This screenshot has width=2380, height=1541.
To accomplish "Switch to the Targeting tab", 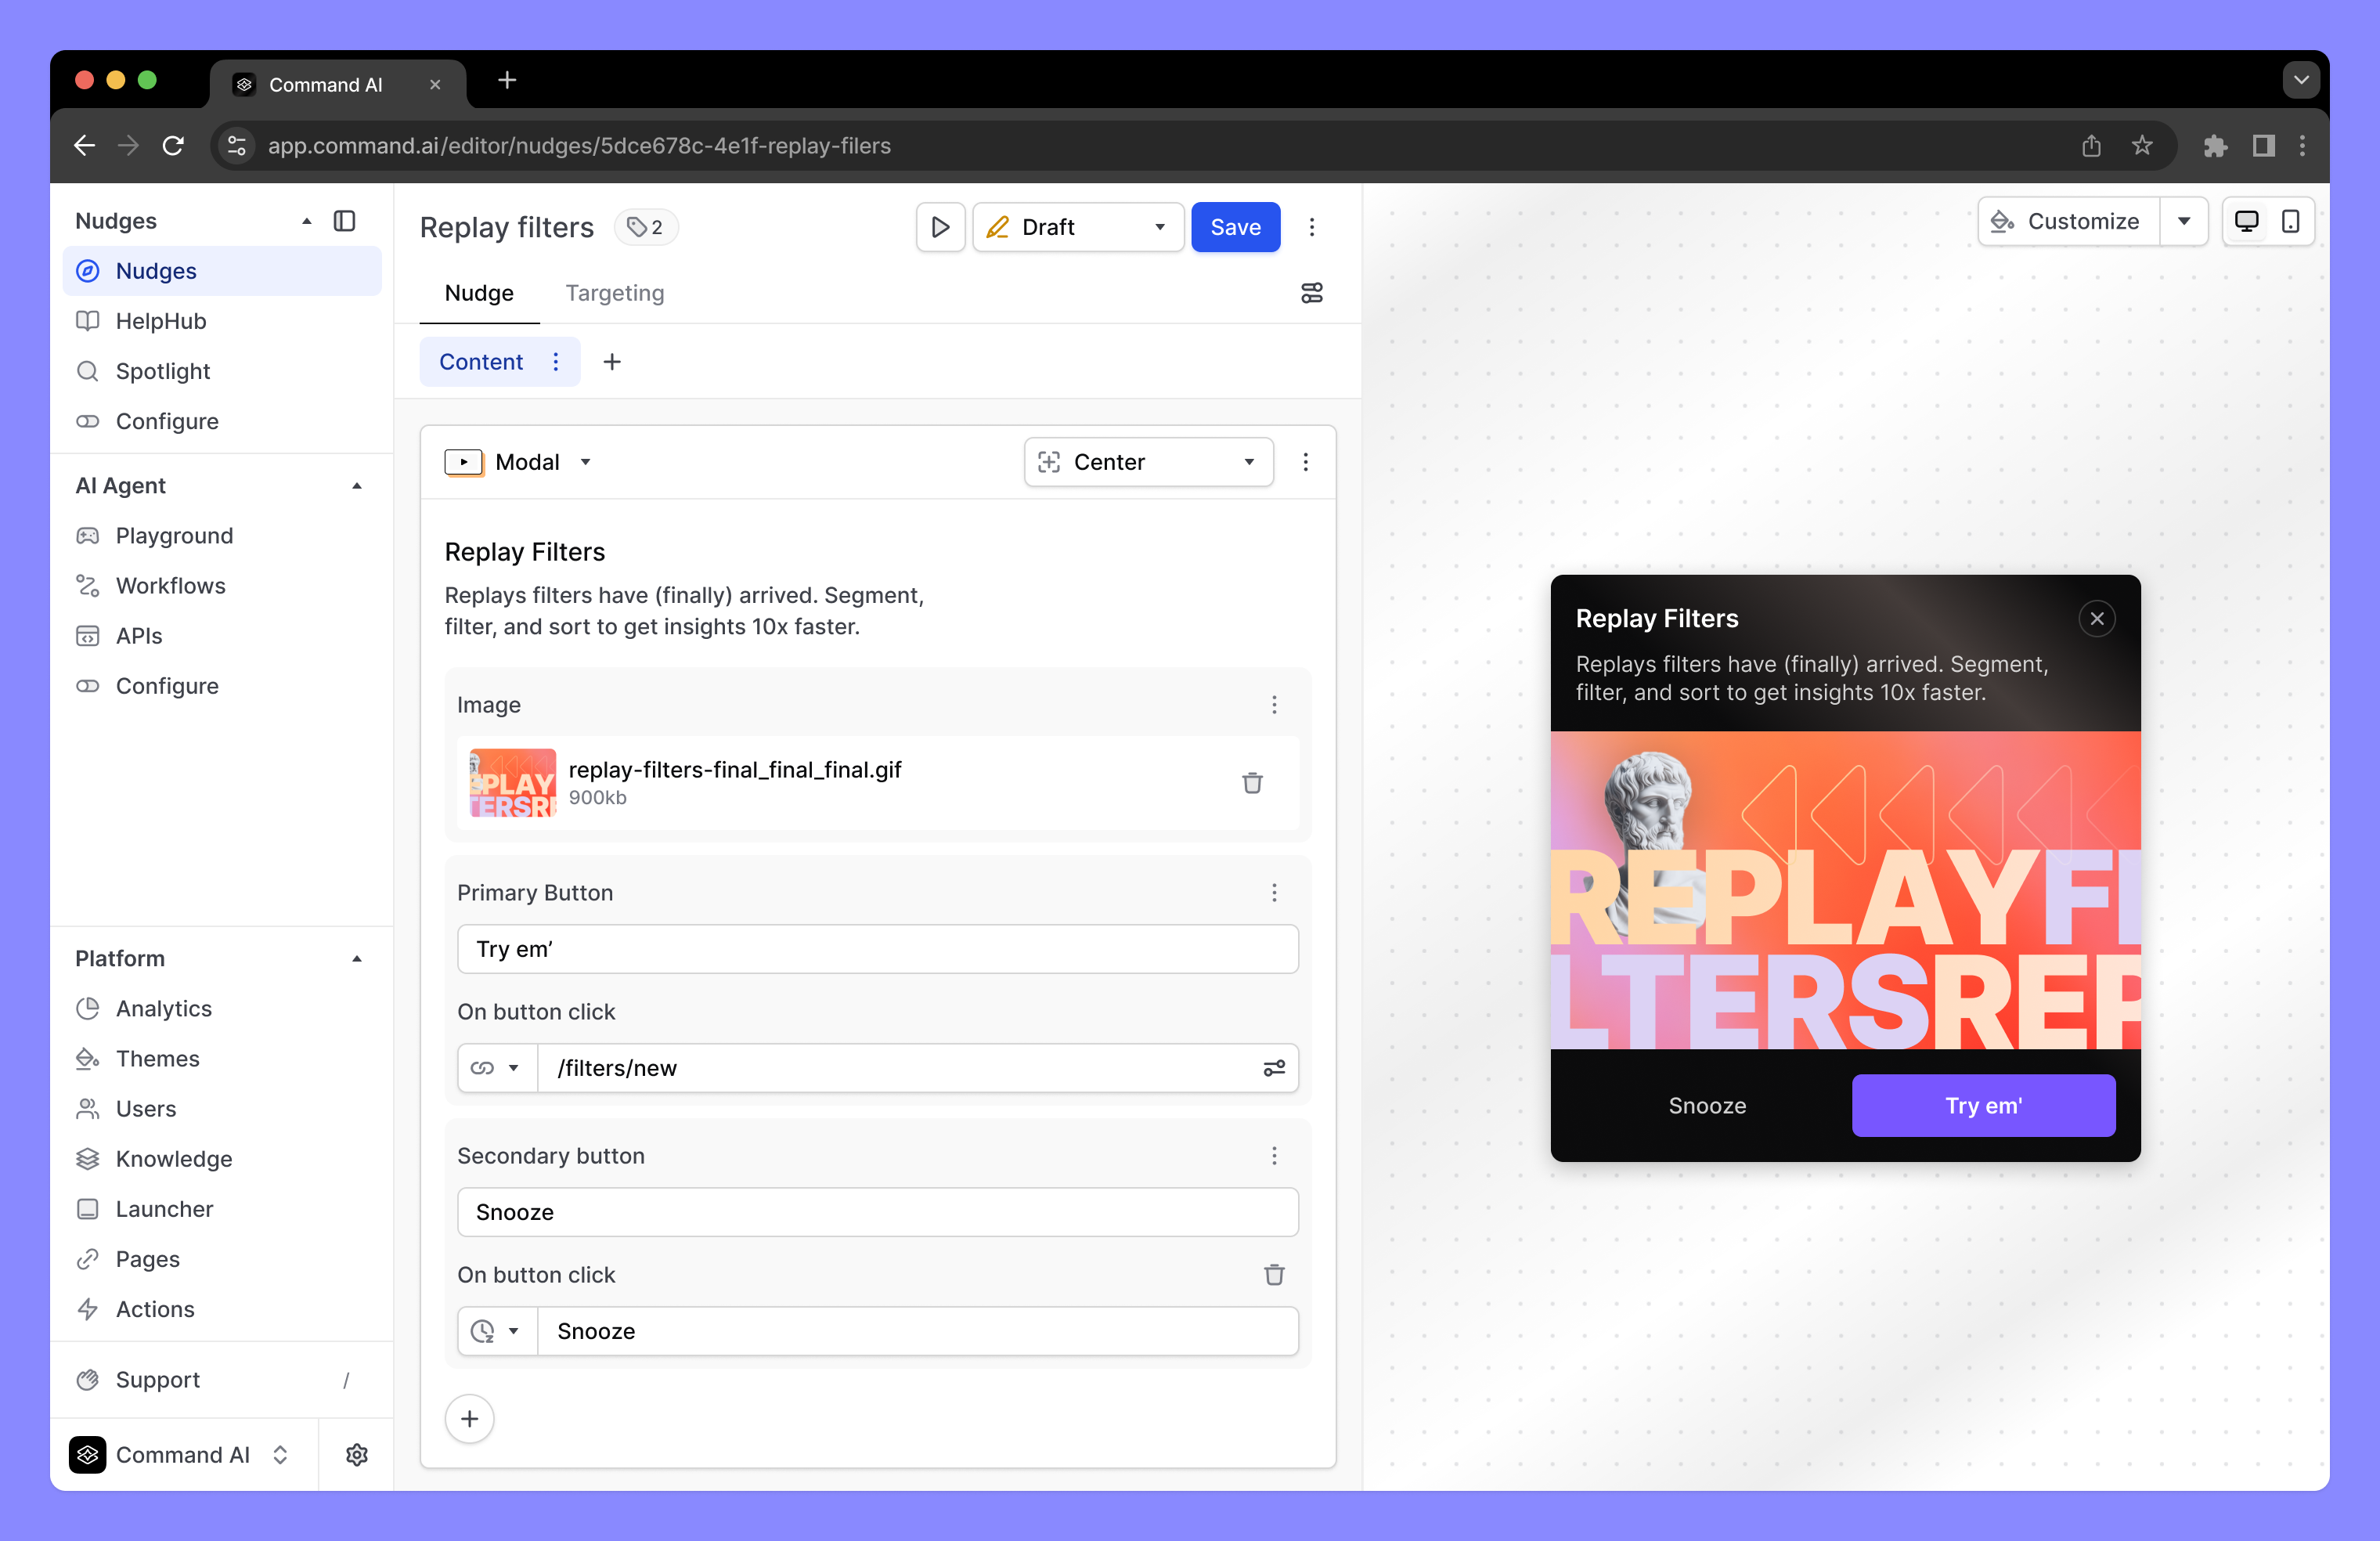I will point(614,293).
